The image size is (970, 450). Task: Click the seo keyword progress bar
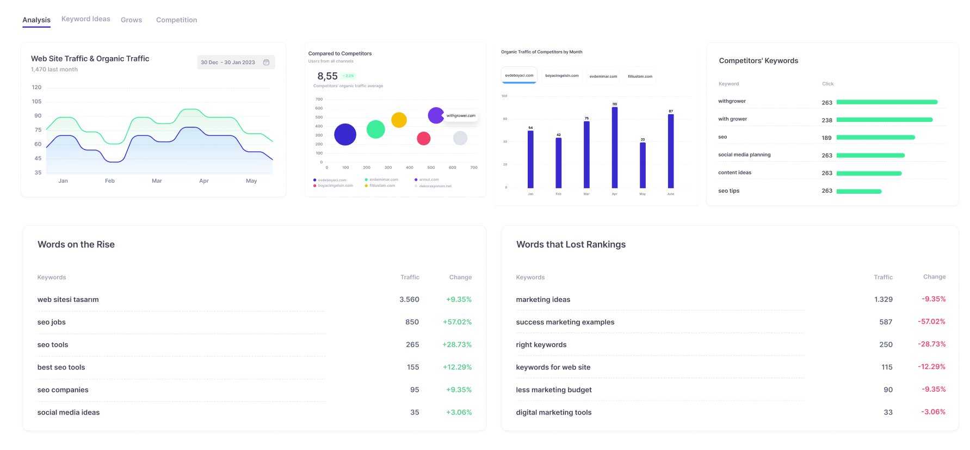pos(876,138)
